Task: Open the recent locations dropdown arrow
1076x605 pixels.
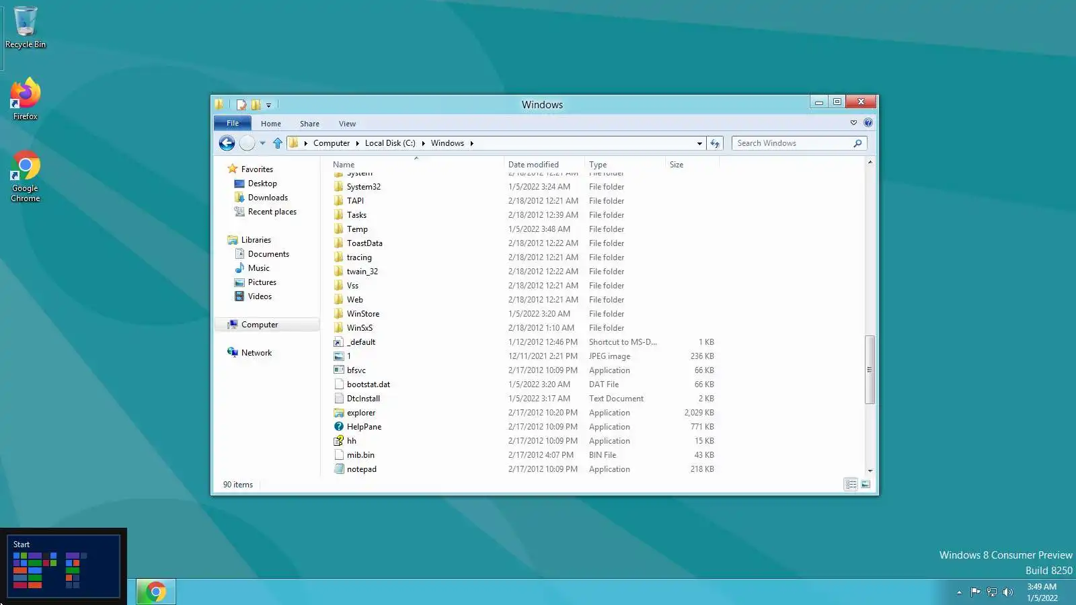Action: [262, 143]
